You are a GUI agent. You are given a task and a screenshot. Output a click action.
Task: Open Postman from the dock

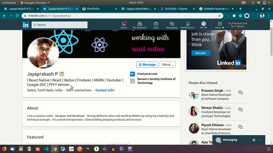(80, 149)
